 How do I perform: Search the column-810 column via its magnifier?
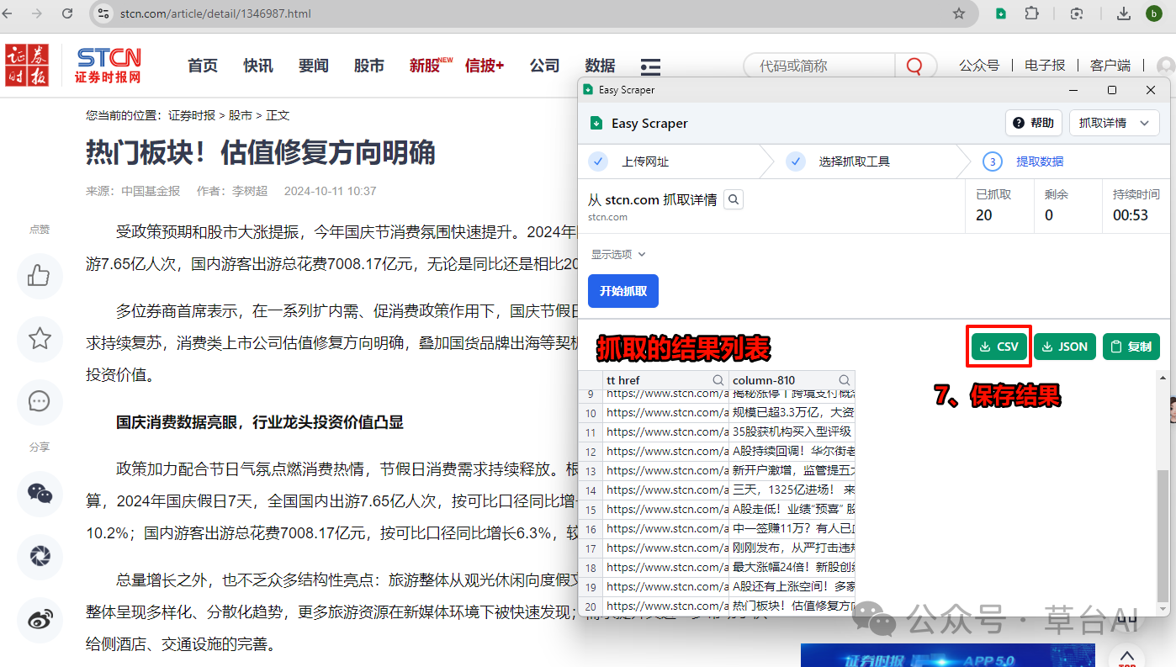844,380
